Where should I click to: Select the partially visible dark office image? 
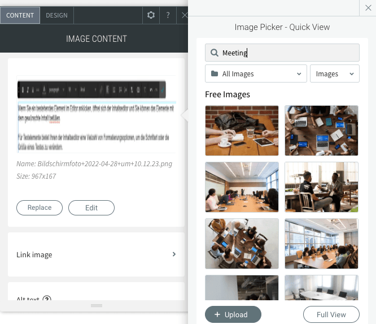click(242, 287)
